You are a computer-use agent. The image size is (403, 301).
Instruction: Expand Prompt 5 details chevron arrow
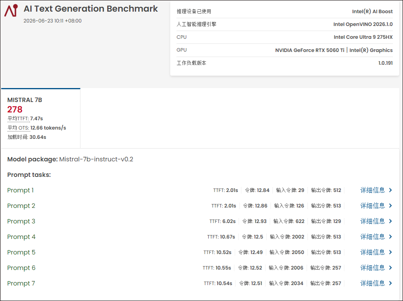point(391,252)
